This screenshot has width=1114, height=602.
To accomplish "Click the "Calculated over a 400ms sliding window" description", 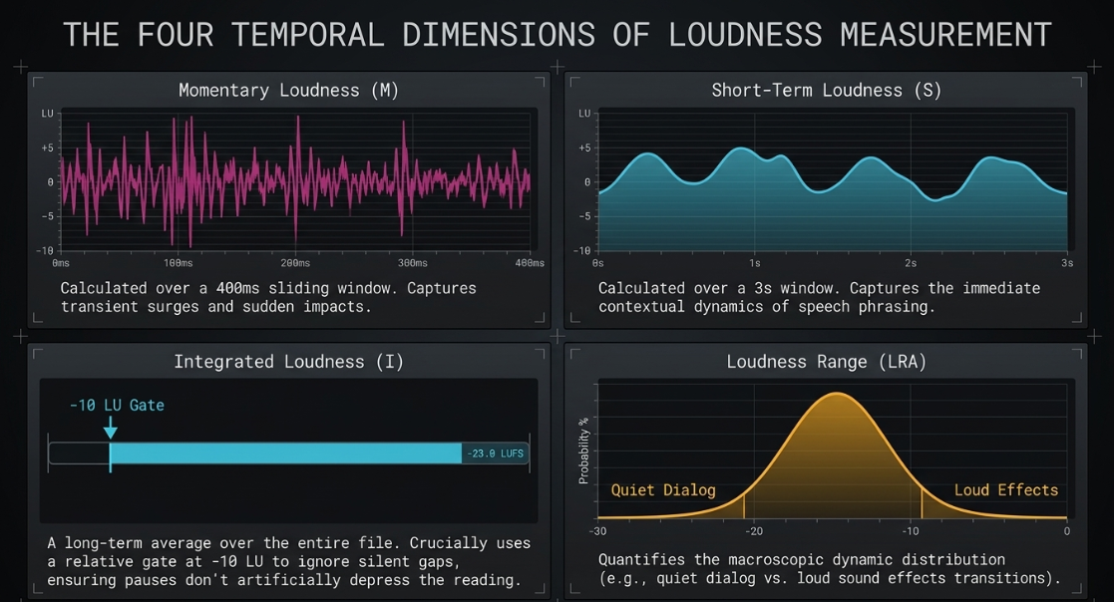I will 268,297.
